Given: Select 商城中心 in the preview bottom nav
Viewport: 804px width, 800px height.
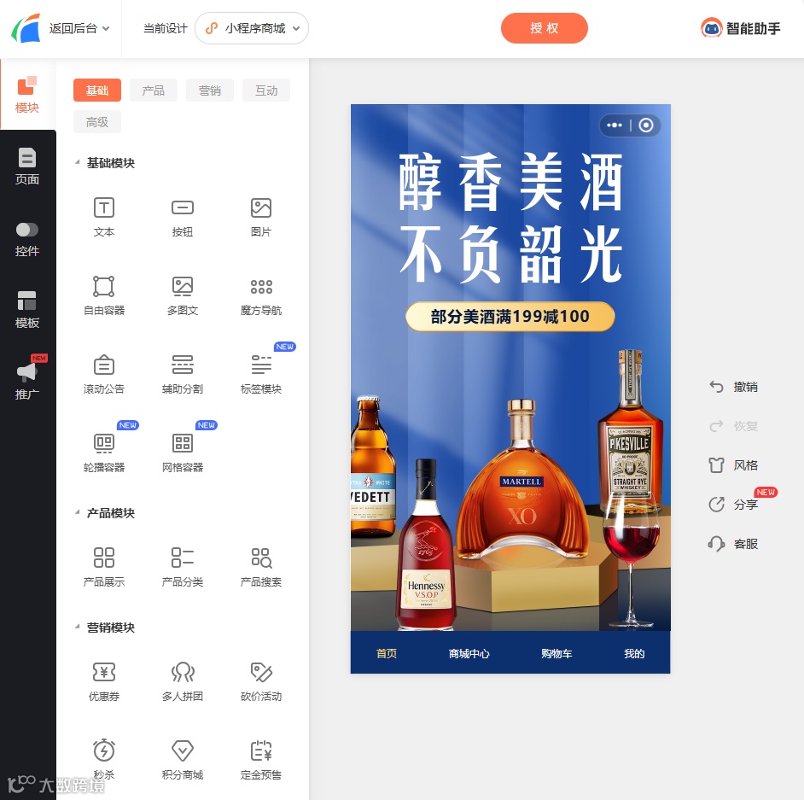Looking at the screenshot, I should [469, 653].
